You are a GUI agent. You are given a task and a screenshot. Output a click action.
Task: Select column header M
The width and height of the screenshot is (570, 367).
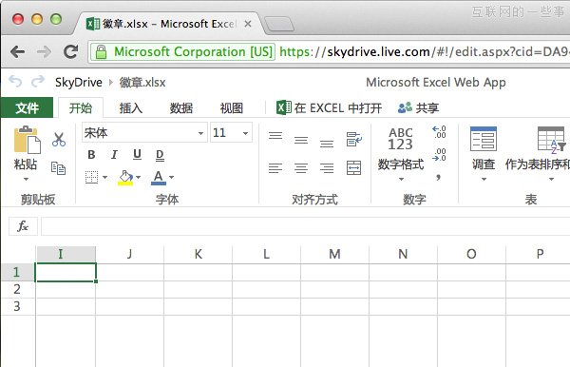pos(334,254)
